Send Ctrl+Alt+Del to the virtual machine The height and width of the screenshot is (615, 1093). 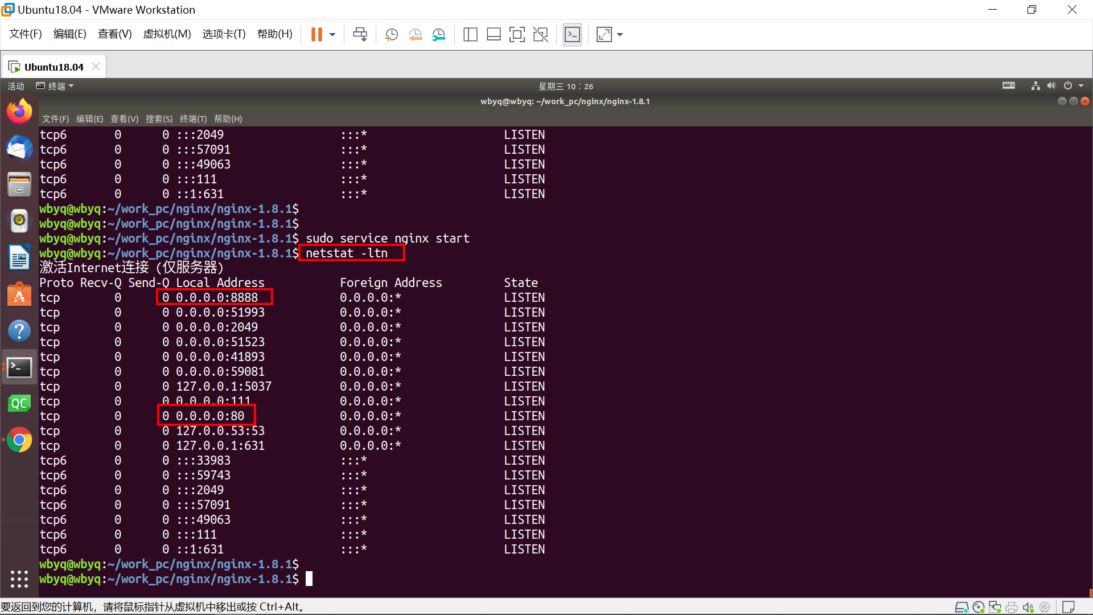(x=360, y=34)
